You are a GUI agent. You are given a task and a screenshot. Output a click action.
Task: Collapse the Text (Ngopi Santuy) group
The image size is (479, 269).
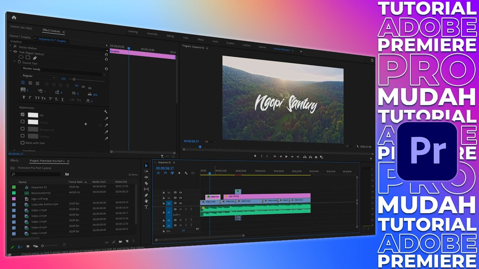(10, 51)
